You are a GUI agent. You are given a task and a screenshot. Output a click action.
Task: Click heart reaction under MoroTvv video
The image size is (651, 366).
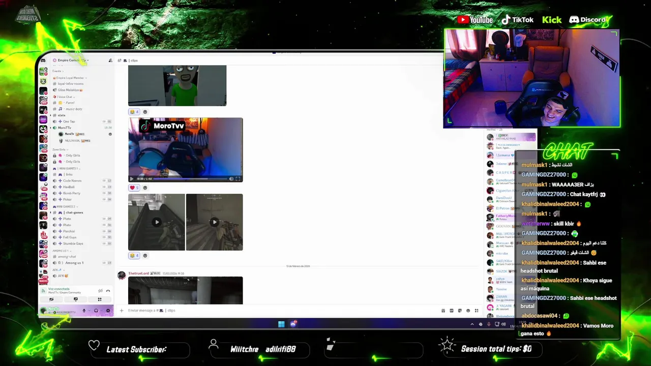134,188
